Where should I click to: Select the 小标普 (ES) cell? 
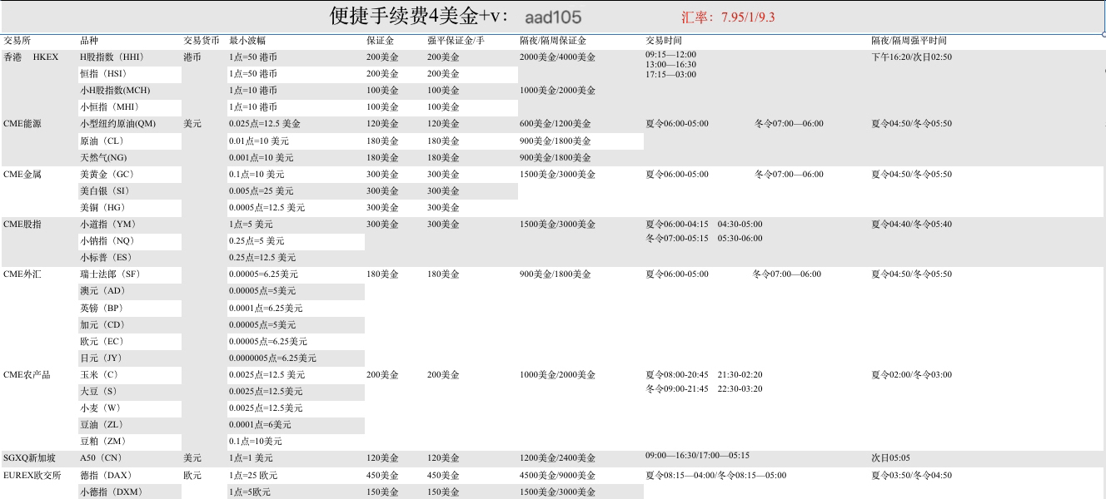tap(107, 258)
